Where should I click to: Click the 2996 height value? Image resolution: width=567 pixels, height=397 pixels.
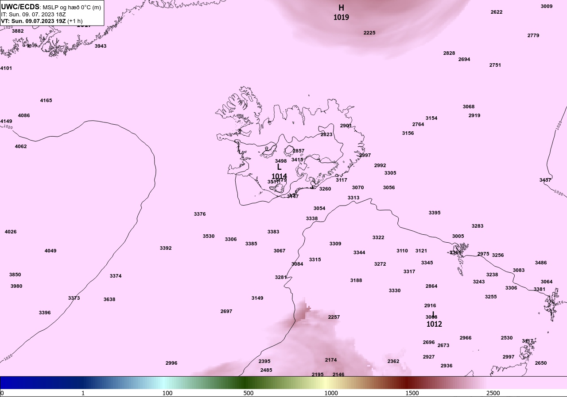click(171, 363)
